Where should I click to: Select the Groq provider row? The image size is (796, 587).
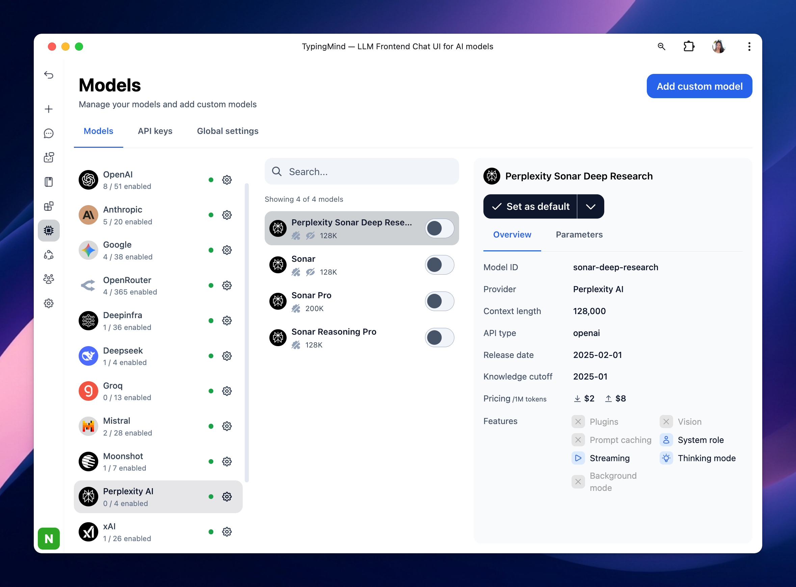pyautogui.click(x=158, y=392)
